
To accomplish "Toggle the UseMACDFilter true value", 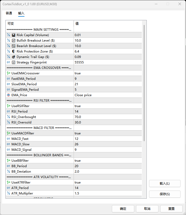I will 78,133.
